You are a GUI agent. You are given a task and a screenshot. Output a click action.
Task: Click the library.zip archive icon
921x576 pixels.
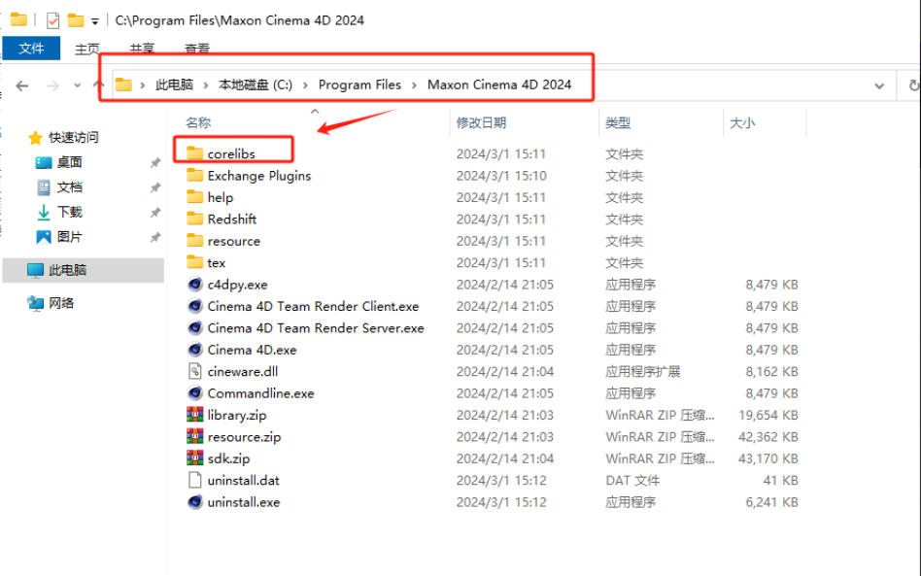point(195,415)
